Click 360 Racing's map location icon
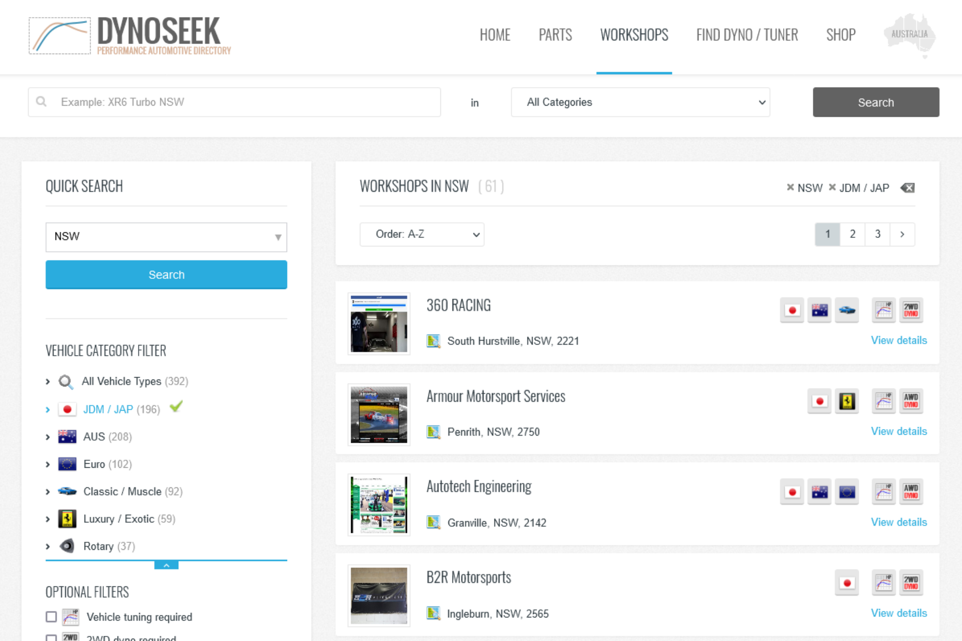This screenshot has height=641, width=962. click(x=433, y=341)
